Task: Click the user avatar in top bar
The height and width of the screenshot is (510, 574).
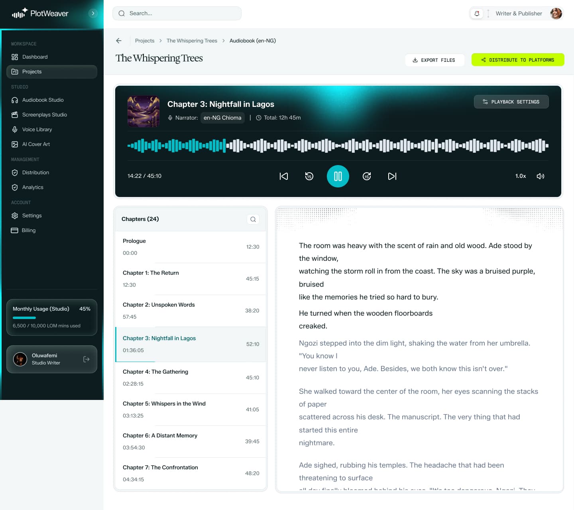Action: pyautogui.click(x=556, y=14)
